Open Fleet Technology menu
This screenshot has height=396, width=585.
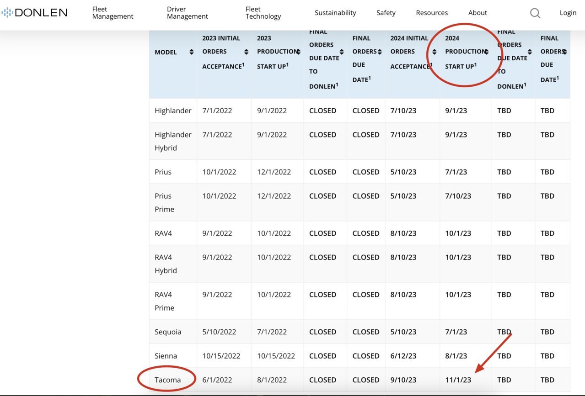coord(263,13)
